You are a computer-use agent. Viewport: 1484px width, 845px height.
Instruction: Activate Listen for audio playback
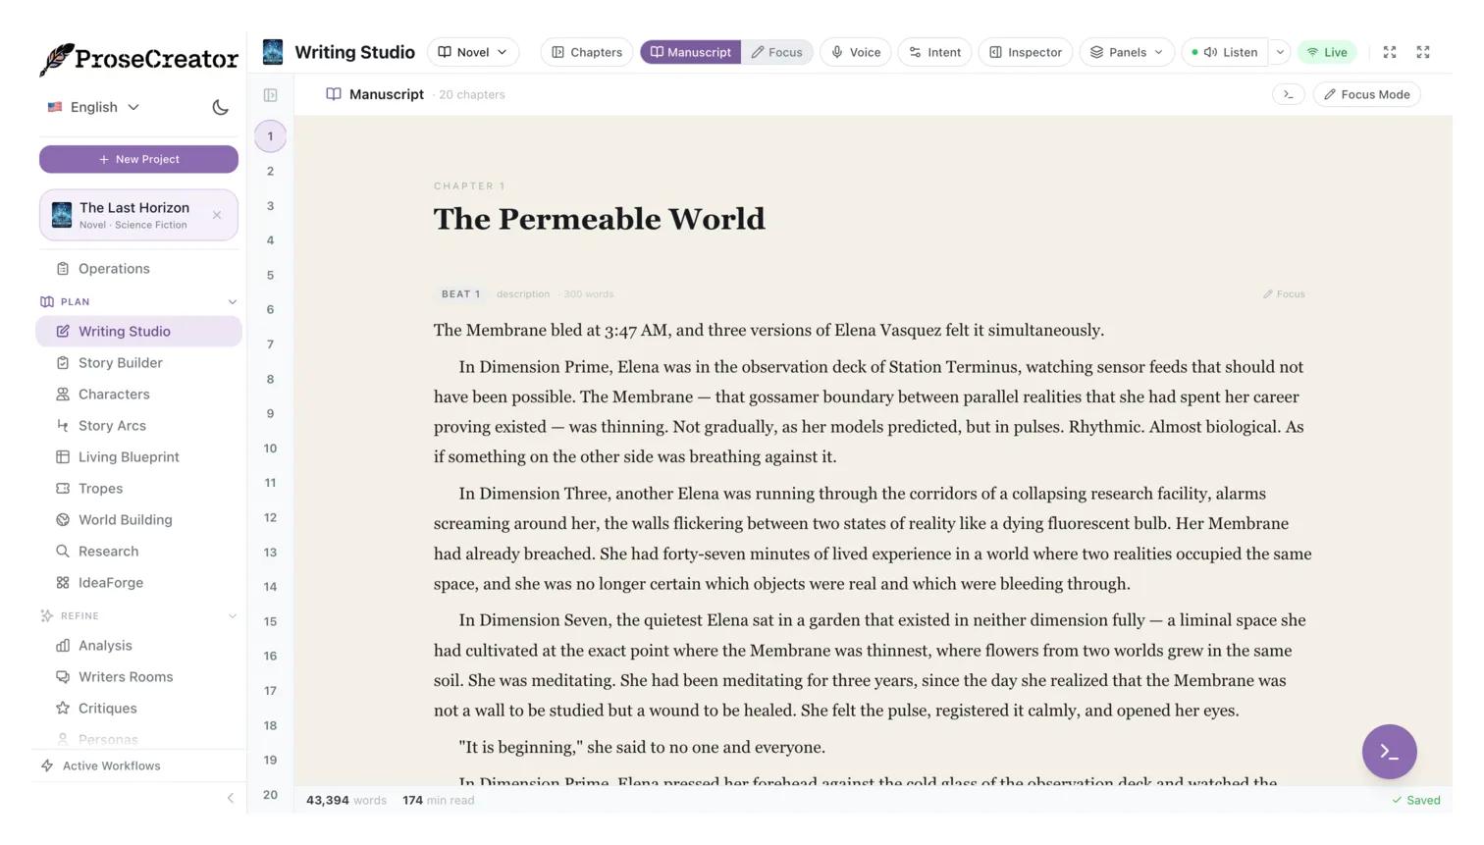(1225, 52)
